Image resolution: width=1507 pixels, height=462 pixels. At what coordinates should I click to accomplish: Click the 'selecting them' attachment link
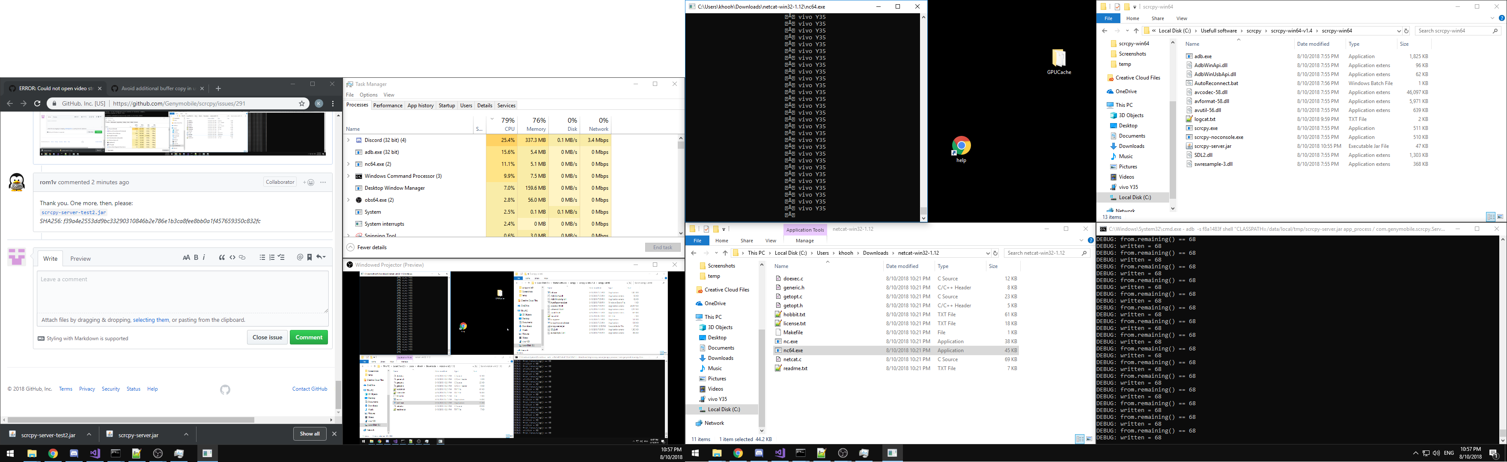151,320
